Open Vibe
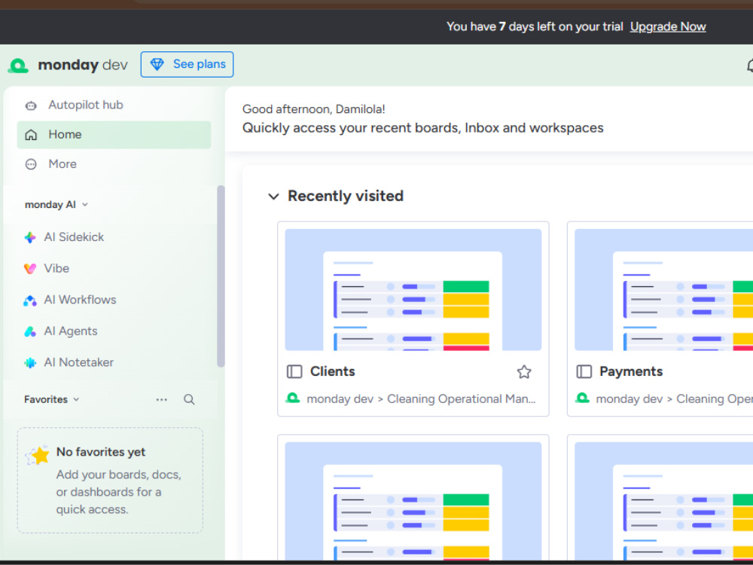Image resolution: width=753 pixels, height=565 pixels. [56, 268]
